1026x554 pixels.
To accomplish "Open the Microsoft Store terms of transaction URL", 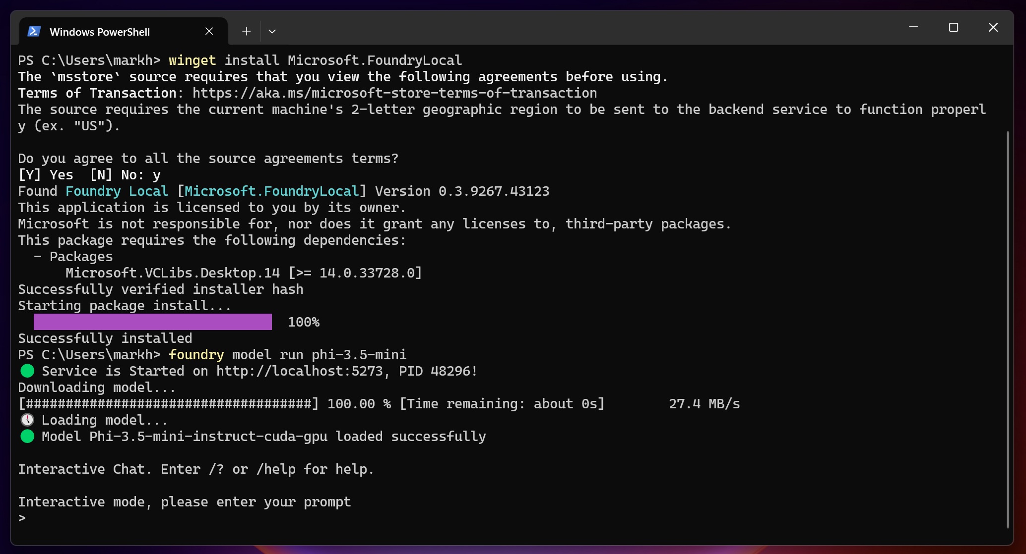I will [x=394, y=93].
